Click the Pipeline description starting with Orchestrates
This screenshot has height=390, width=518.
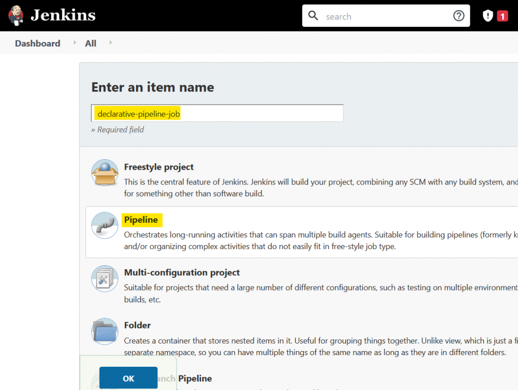(x=321, y=240)
